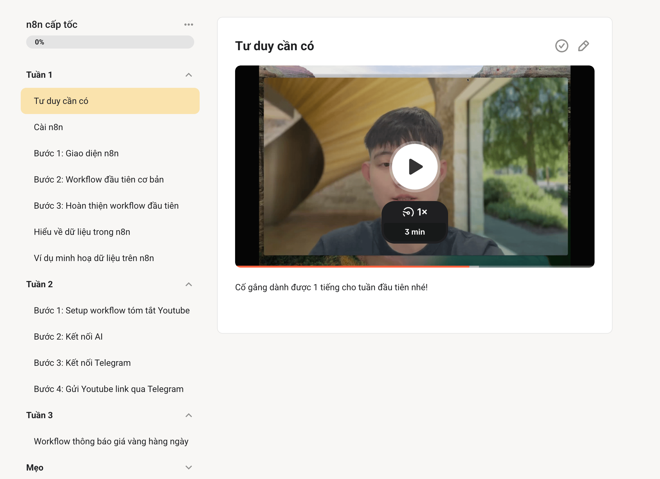The height and width of the screenshot is (479, 660).
Task: Select Bước 1: Giao diện n8n lesson
Action: (76, 153)
